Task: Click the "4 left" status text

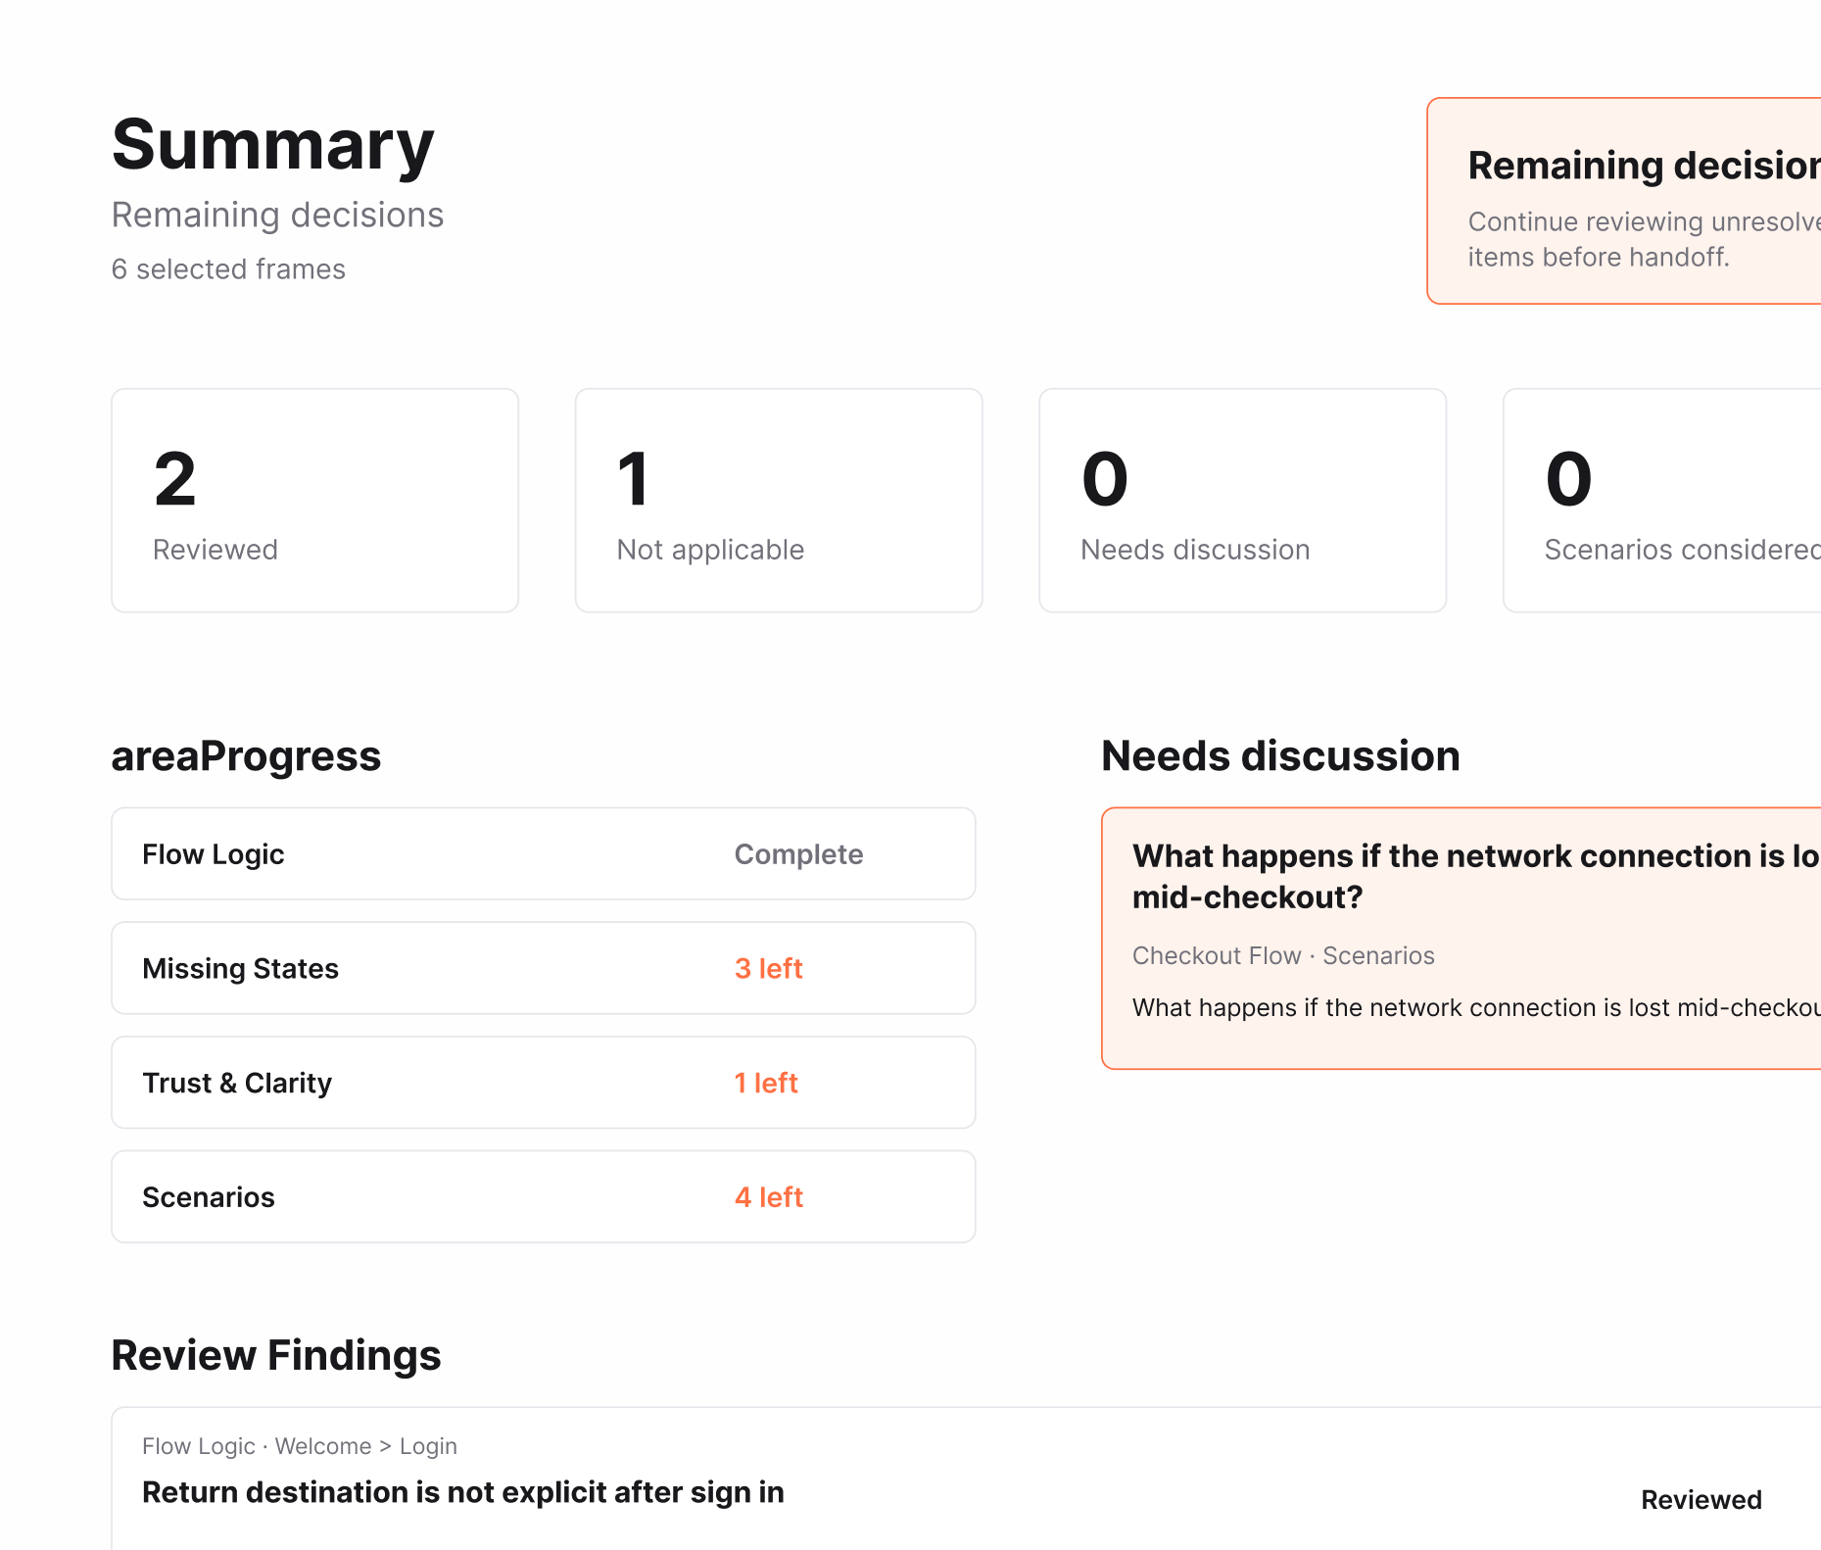Action: coord(769,1197)
